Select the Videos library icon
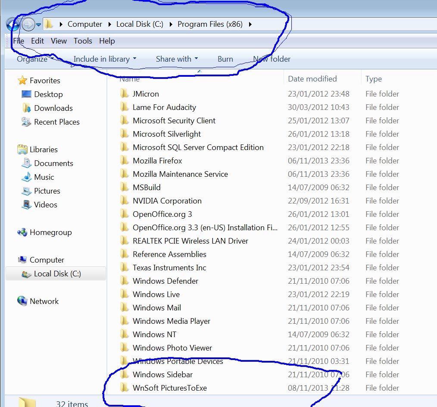This screenshot has width=437, height=407. tap(26, 205)
